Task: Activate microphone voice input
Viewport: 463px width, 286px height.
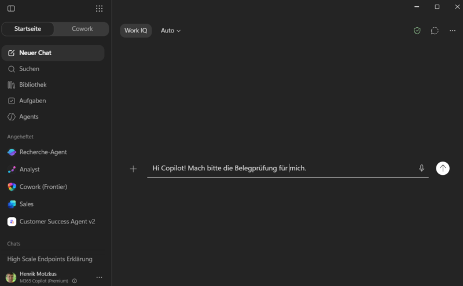Action: (422, 168)
